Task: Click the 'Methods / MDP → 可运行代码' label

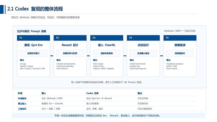Action: pyautogui.click(x=180, y=31)
